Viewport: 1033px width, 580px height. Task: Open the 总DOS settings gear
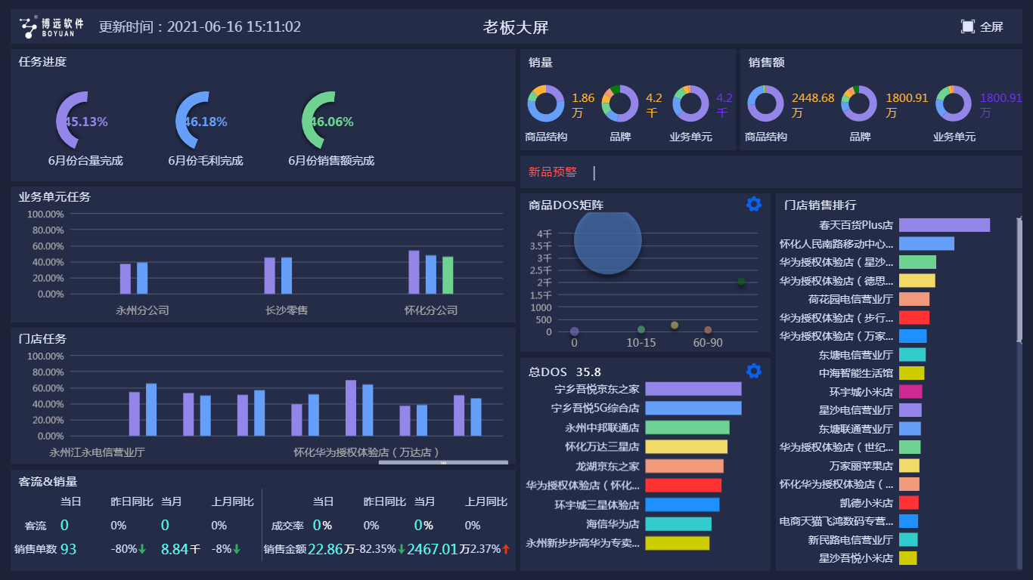754,371
